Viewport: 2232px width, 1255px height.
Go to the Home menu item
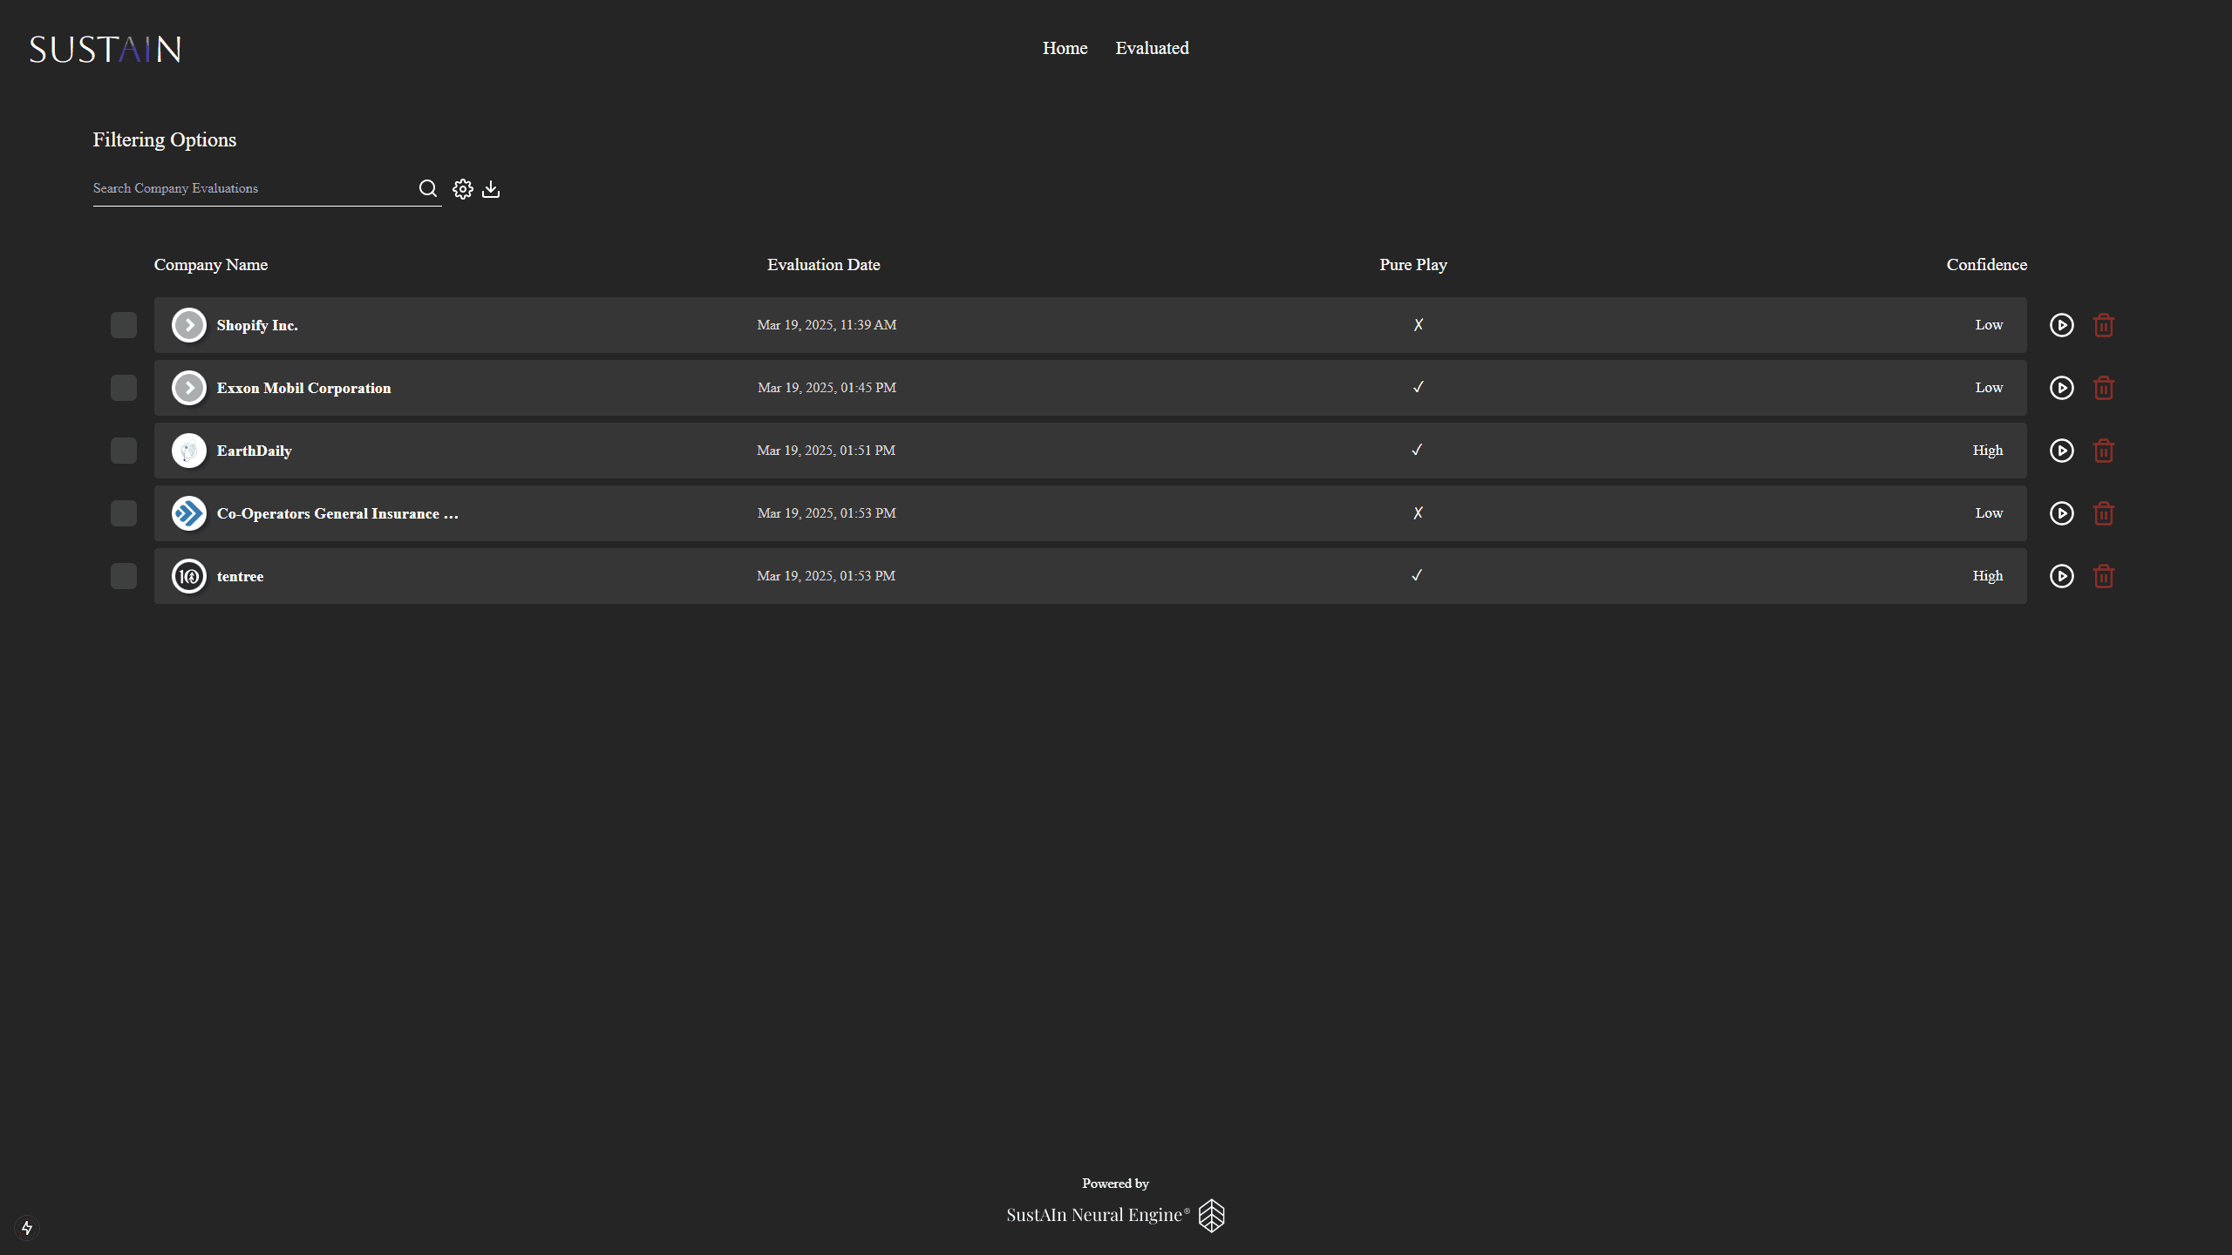pyautogui.click(x=1065, y=48)
